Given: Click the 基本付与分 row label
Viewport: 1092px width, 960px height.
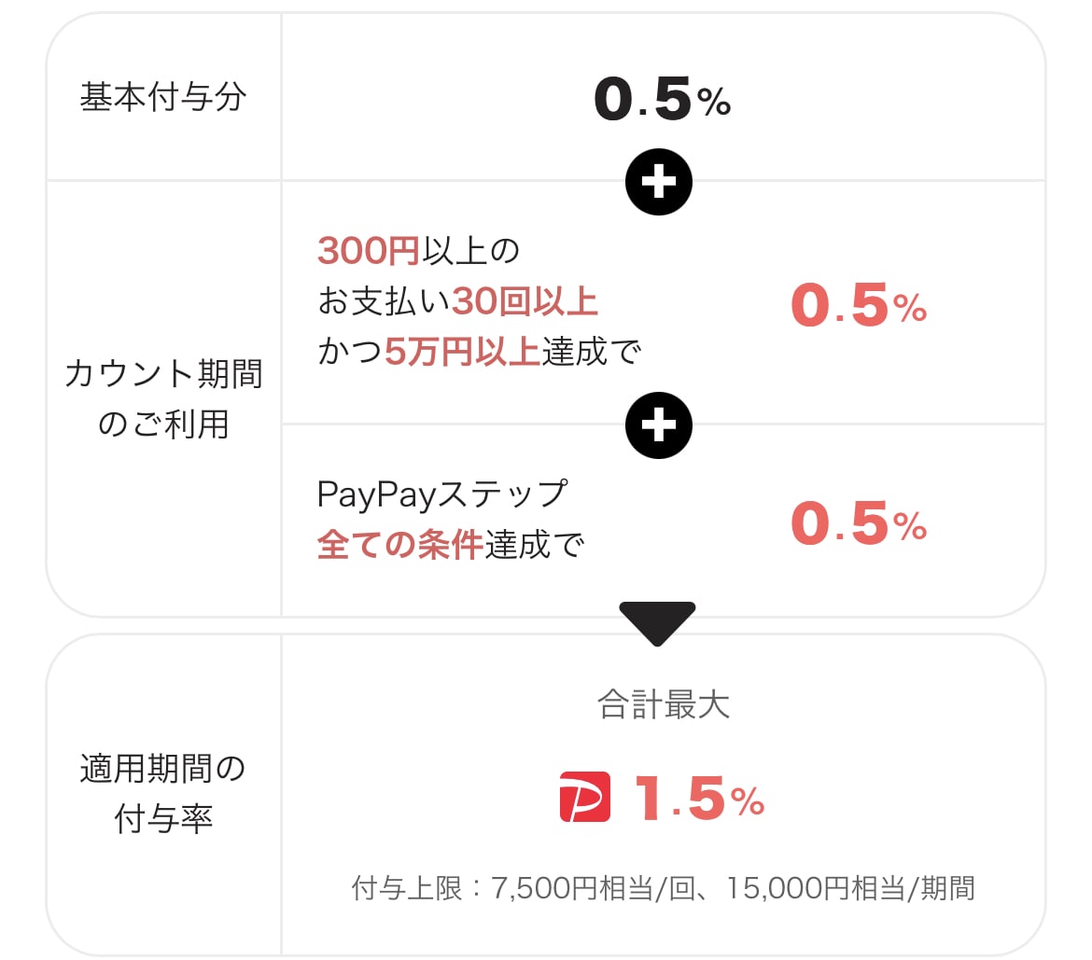Looking at the screenshot, I should coord(163,97).
